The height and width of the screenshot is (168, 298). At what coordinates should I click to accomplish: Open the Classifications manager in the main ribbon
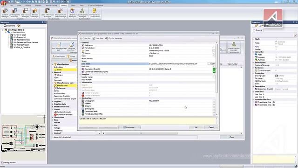tap(82, 13)
